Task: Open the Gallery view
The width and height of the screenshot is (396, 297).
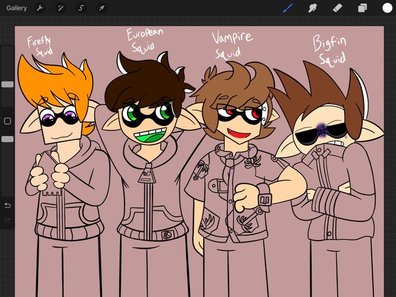Action: 17,8
